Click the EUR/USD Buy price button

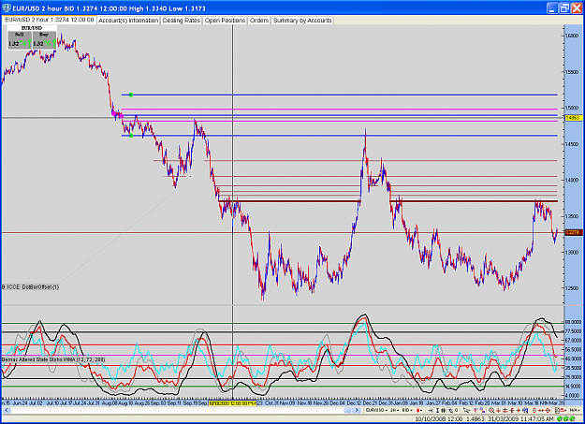[44, 40]
